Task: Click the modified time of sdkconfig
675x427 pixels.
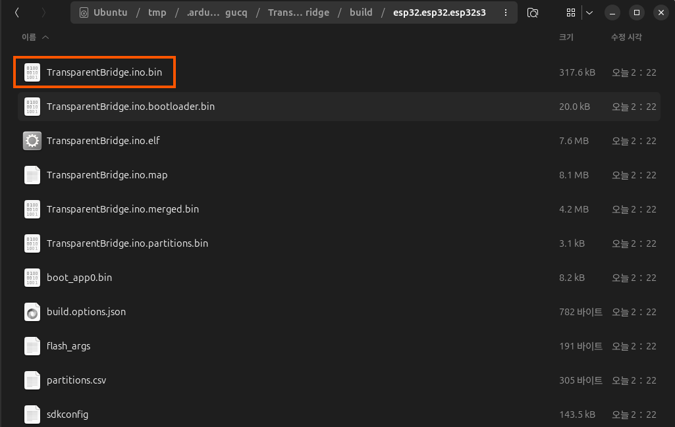Action: pyautogui.click(x=634, y=414)
